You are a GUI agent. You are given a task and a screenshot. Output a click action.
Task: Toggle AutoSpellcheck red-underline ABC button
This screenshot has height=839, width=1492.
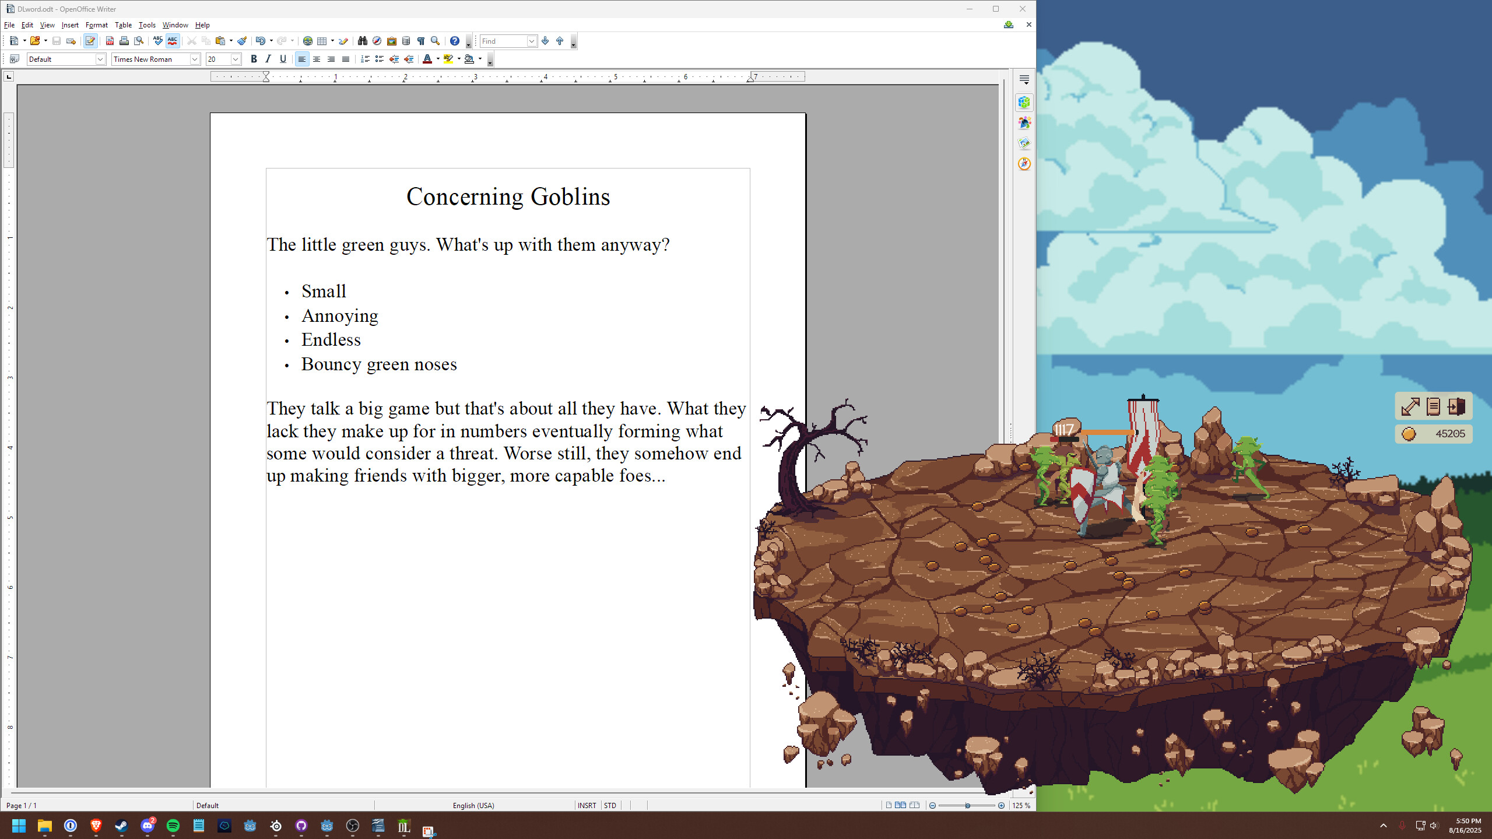173,41
